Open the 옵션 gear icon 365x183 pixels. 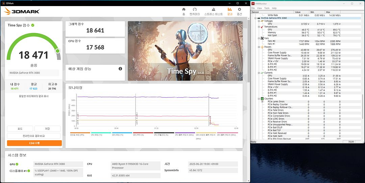(239, 9)
